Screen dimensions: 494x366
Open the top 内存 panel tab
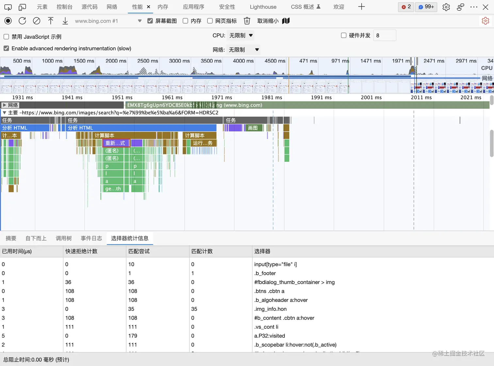coord(163,7)
